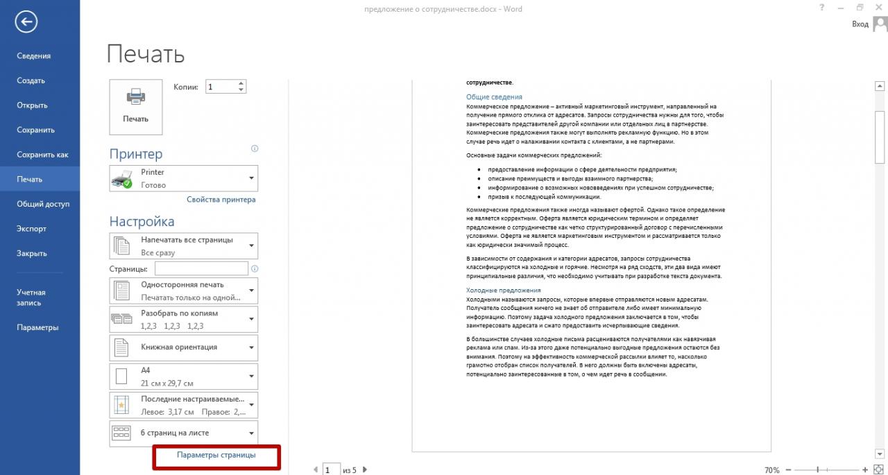Select Открыть in the sidebar

click(x=40, y=105)
